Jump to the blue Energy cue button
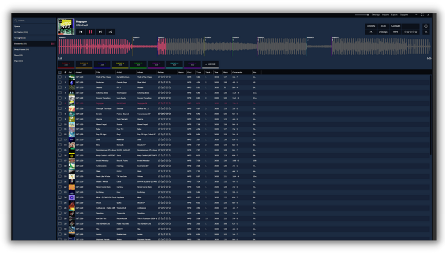The height and width of the screenshot is (253, 445). coord(102,64)
